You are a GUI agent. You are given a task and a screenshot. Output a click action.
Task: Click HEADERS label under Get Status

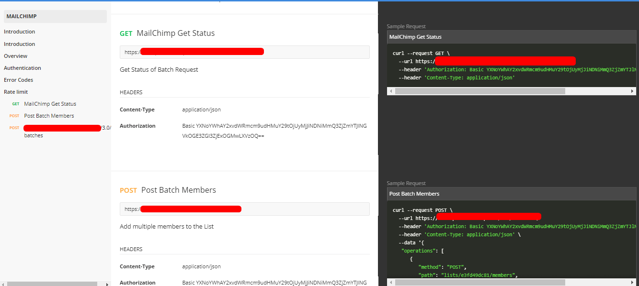click(x=131, y=92)
